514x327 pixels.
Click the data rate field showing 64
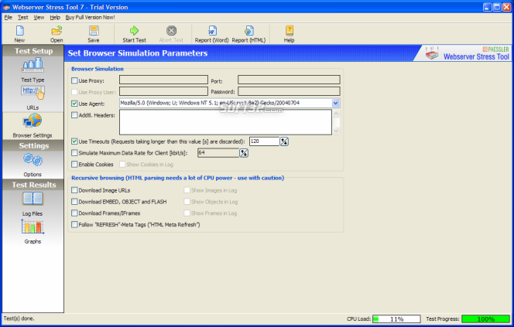pos(218,153)
